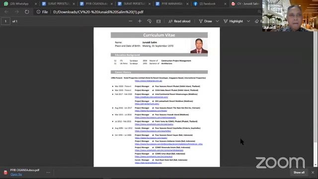This screenshot has width=318, height=179.
Task: Expand the Draw options dropdown arrow
Action: [217, 21]
